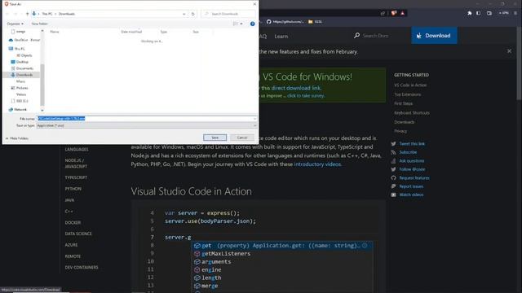522x293 pixels.
Task: Open the direct download link
Action: tap(295, 88)
